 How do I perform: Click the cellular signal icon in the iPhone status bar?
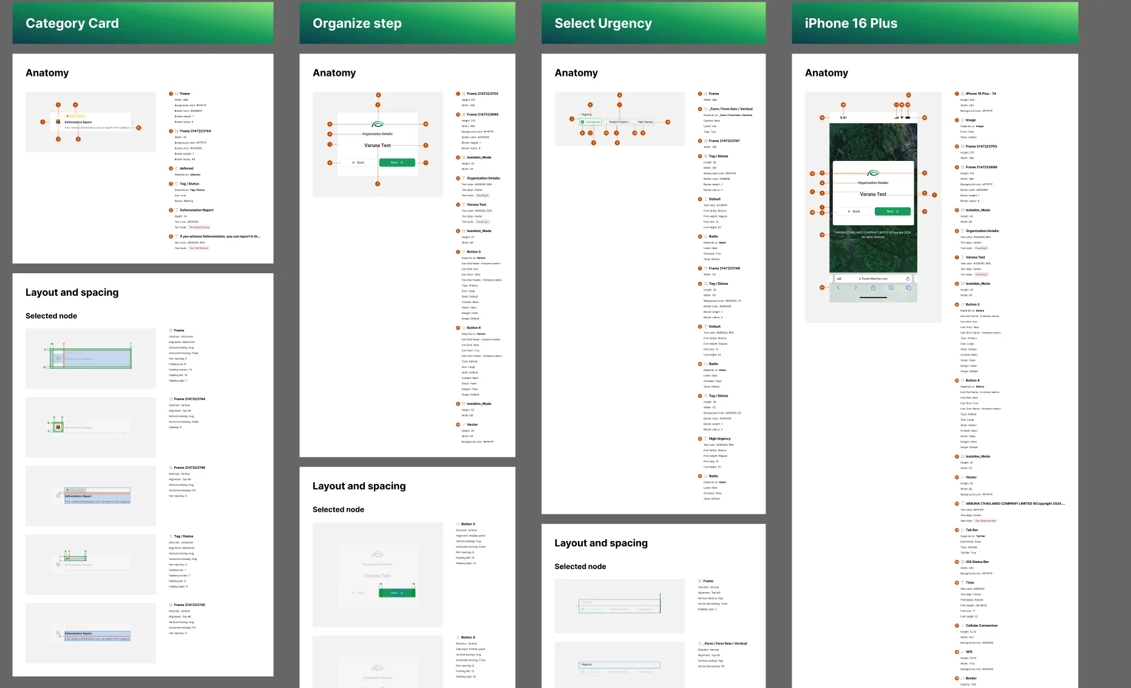[896, 117]
